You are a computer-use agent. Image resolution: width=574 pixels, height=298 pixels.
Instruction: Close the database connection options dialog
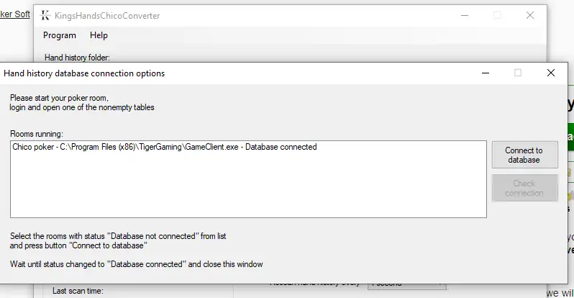[x=551, y=73]
